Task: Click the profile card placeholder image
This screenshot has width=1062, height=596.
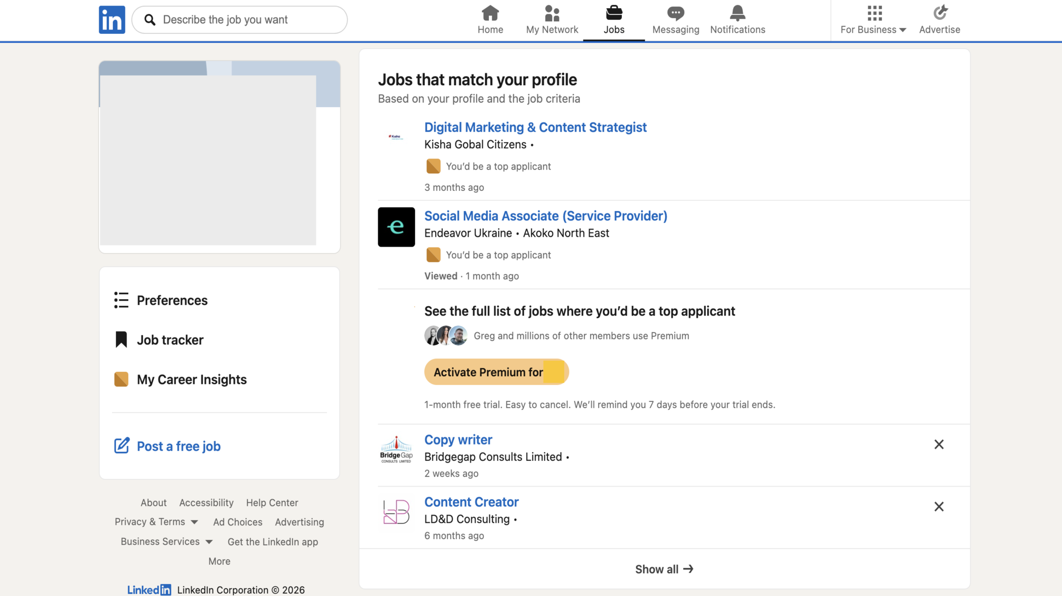Action: click(208, 160)
